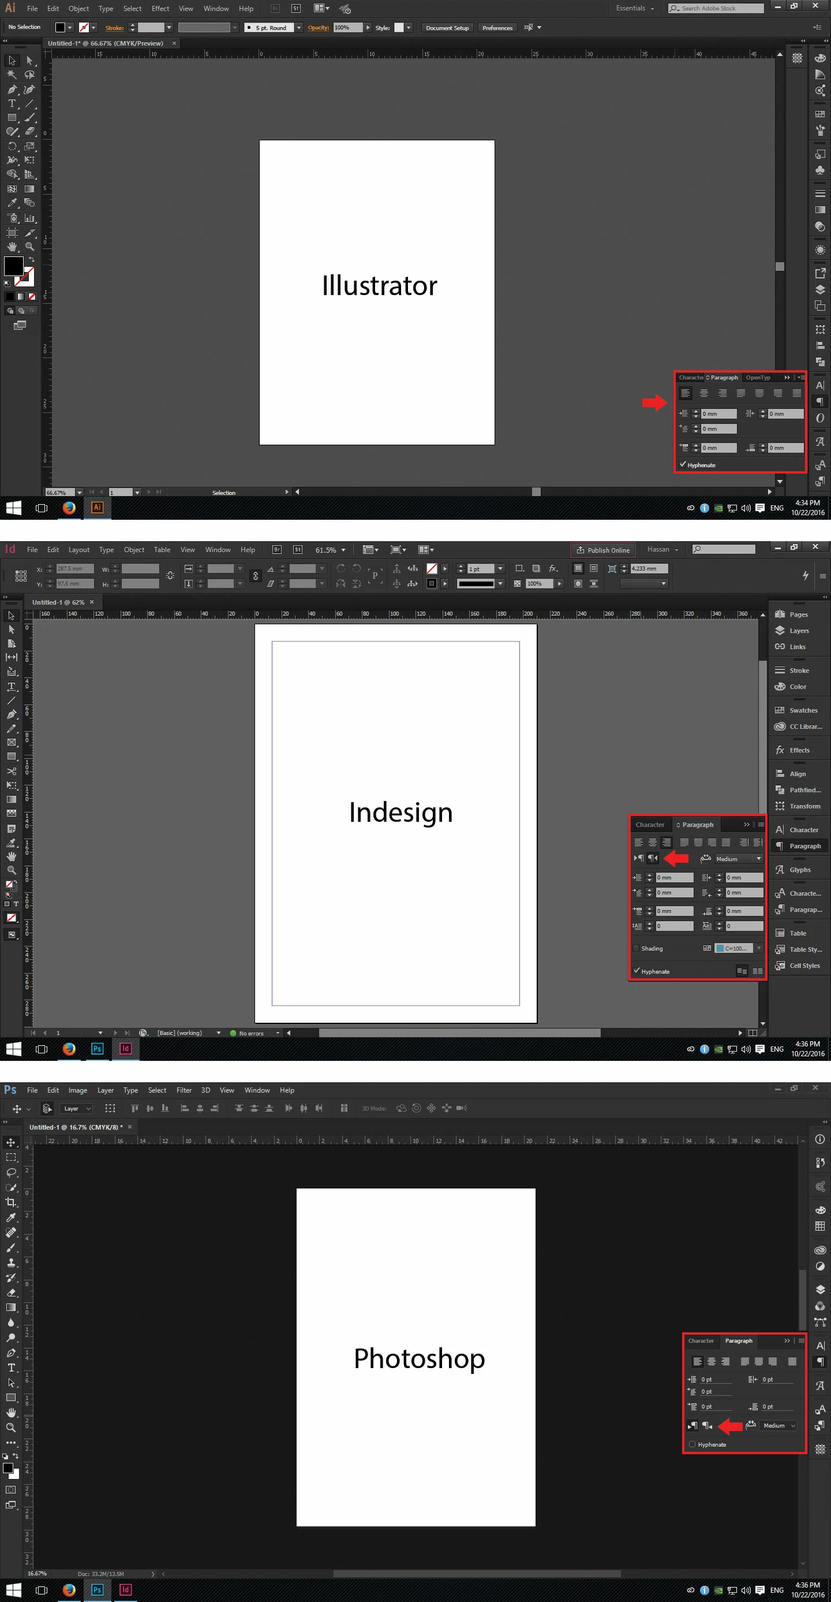Pick the Brush tool in Photoshop toolbox
The image size is (831, 1602).
coord(11,1247)
